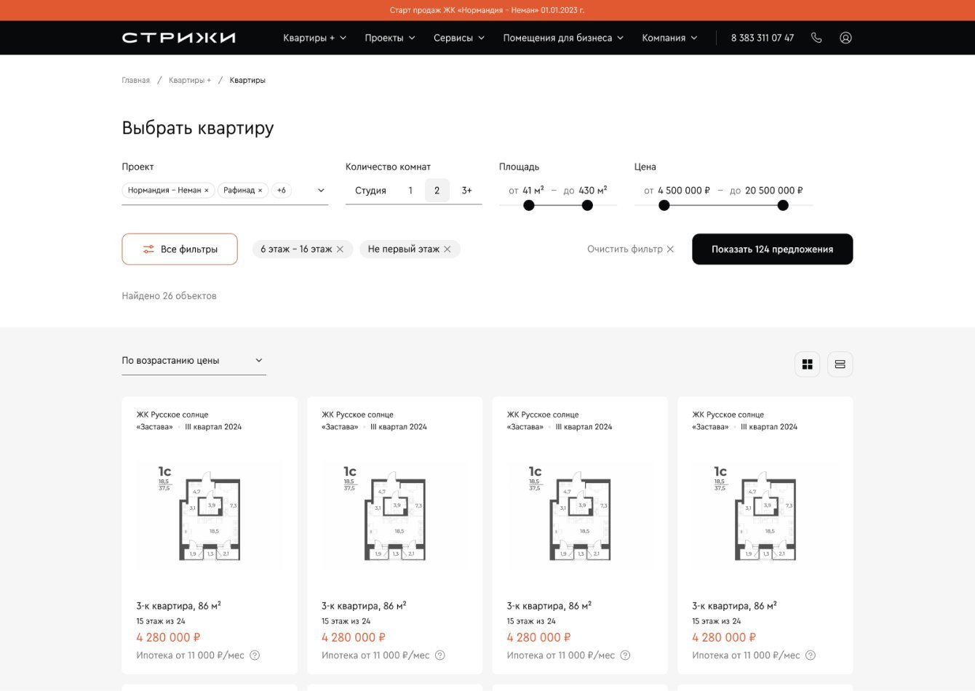975x691 pixels.
Task: Click "Показать 124 предложения" button
Action: click(772, 249)
